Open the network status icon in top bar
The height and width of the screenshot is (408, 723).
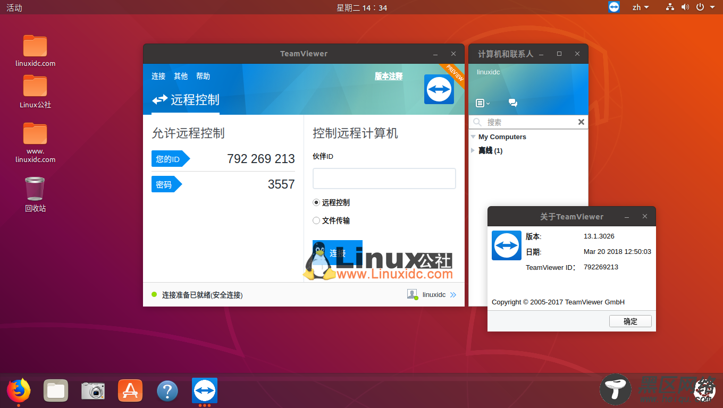point(670,7)
